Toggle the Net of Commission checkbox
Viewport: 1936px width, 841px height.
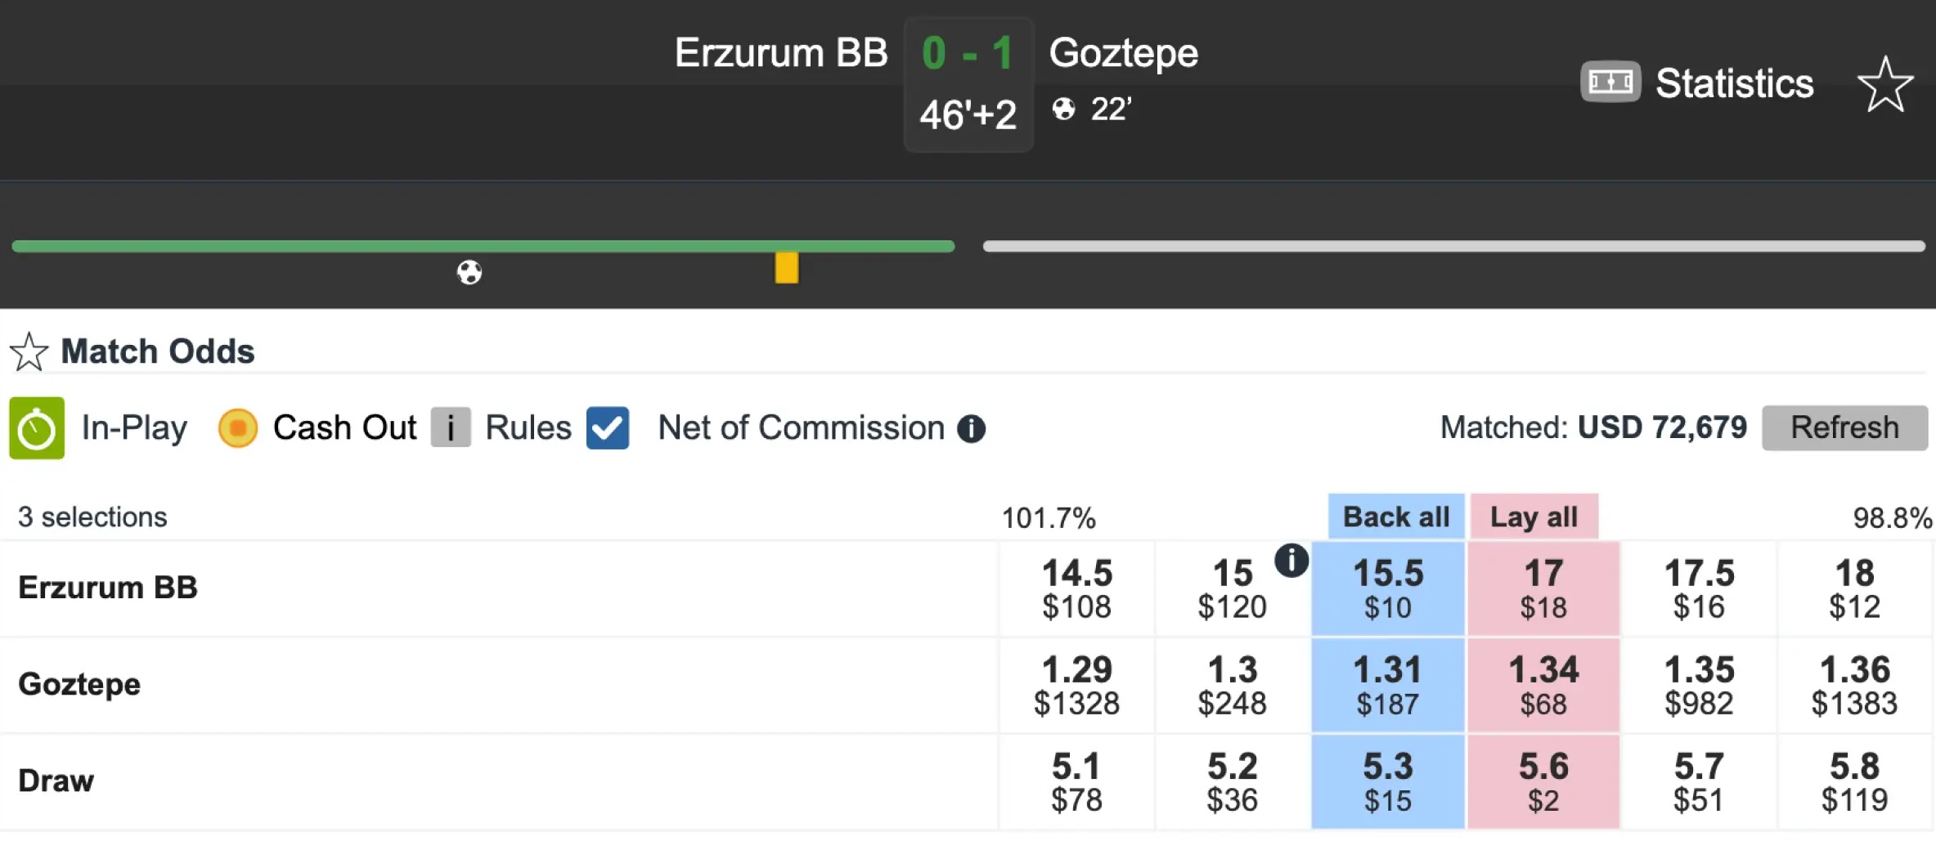[607, 428]
